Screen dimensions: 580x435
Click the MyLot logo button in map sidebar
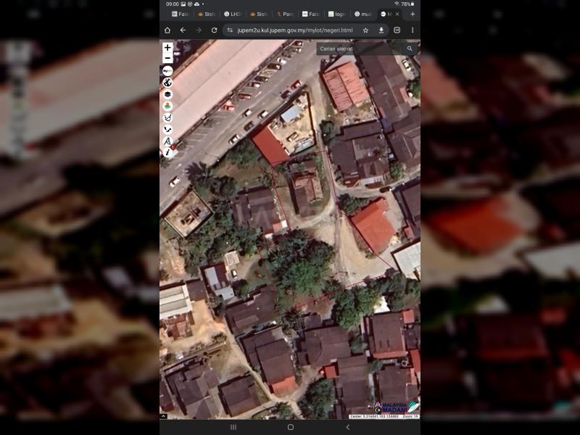[x=167, y=71]
